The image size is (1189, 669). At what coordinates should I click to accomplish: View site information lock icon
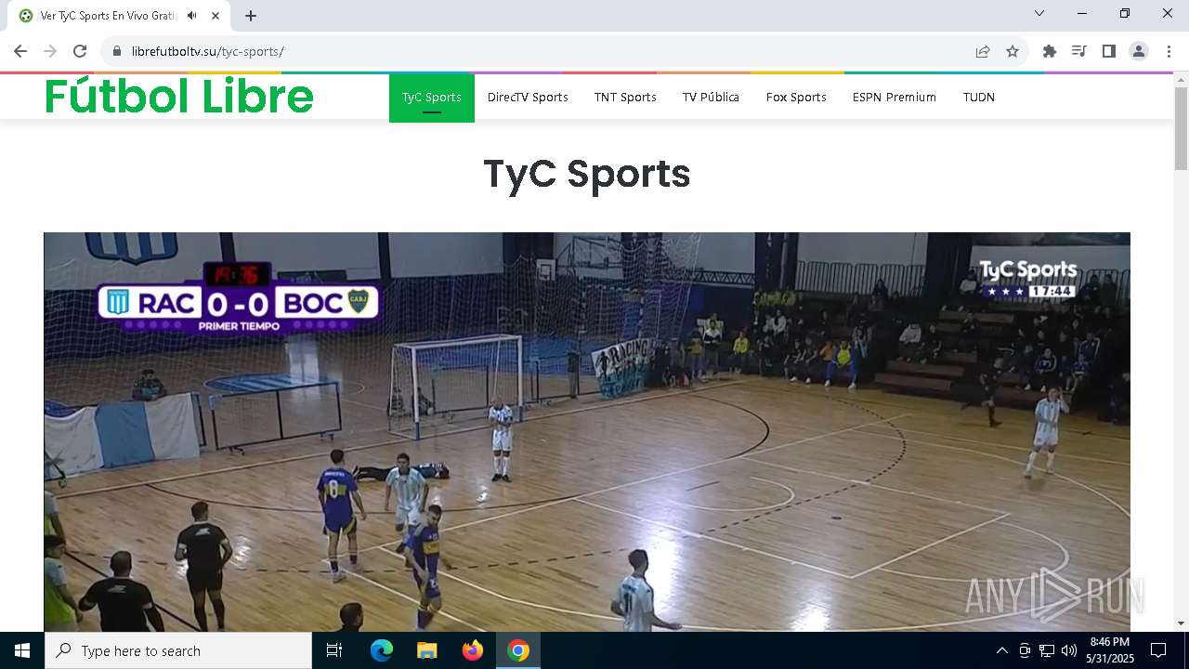pyautogui.click(x=117, y=51)
